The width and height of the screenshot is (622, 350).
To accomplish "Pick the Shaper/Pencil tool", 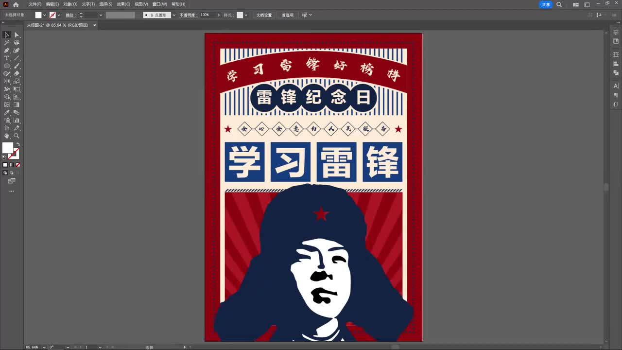I will [x=7, y=74].
